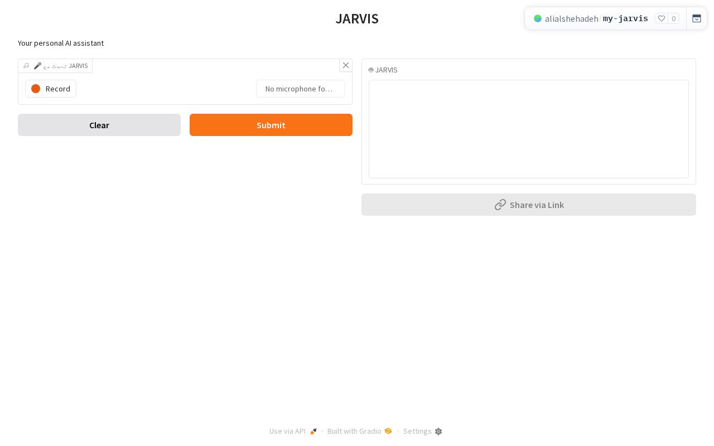Like the space with the heart icon
The width and height of the screenshot is (714, 446).
[x=662, y=18]
